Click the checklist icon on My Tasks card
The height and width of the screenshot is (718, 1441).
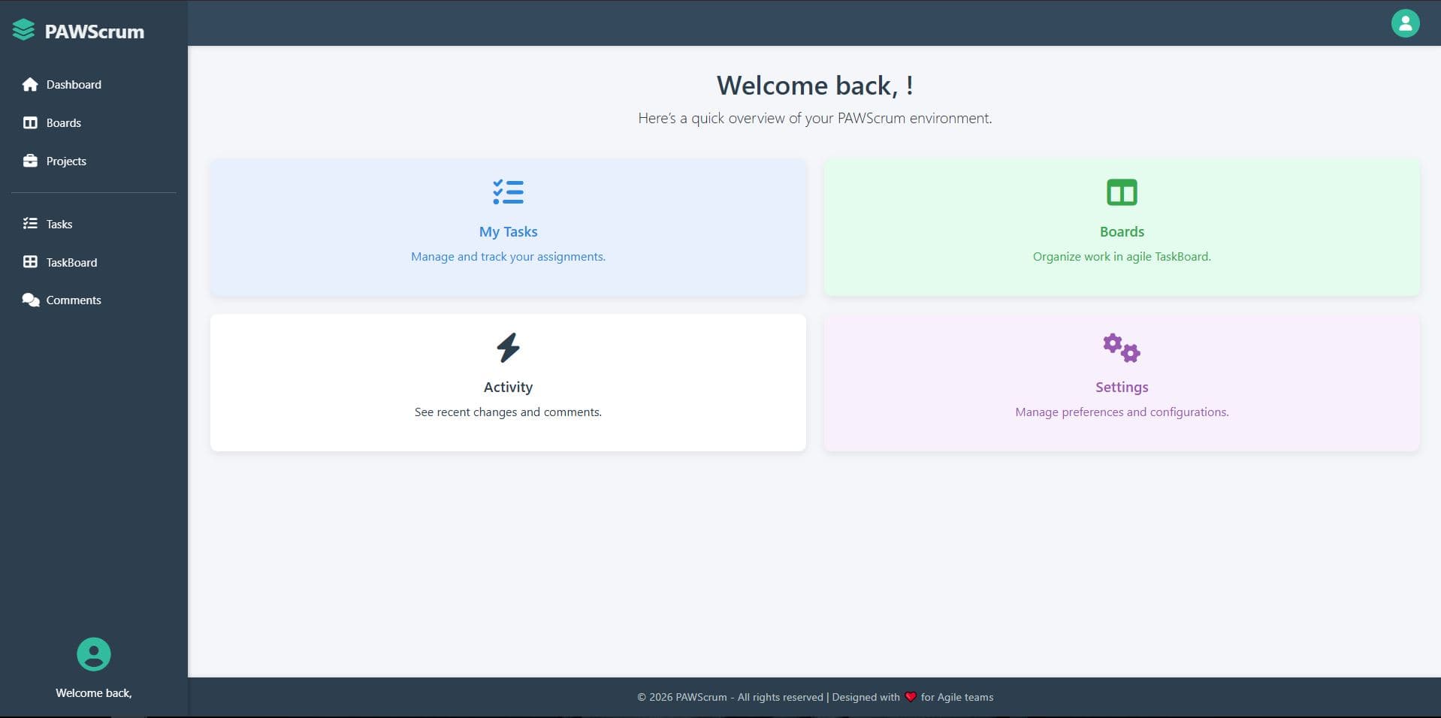(x=508, y=192)
